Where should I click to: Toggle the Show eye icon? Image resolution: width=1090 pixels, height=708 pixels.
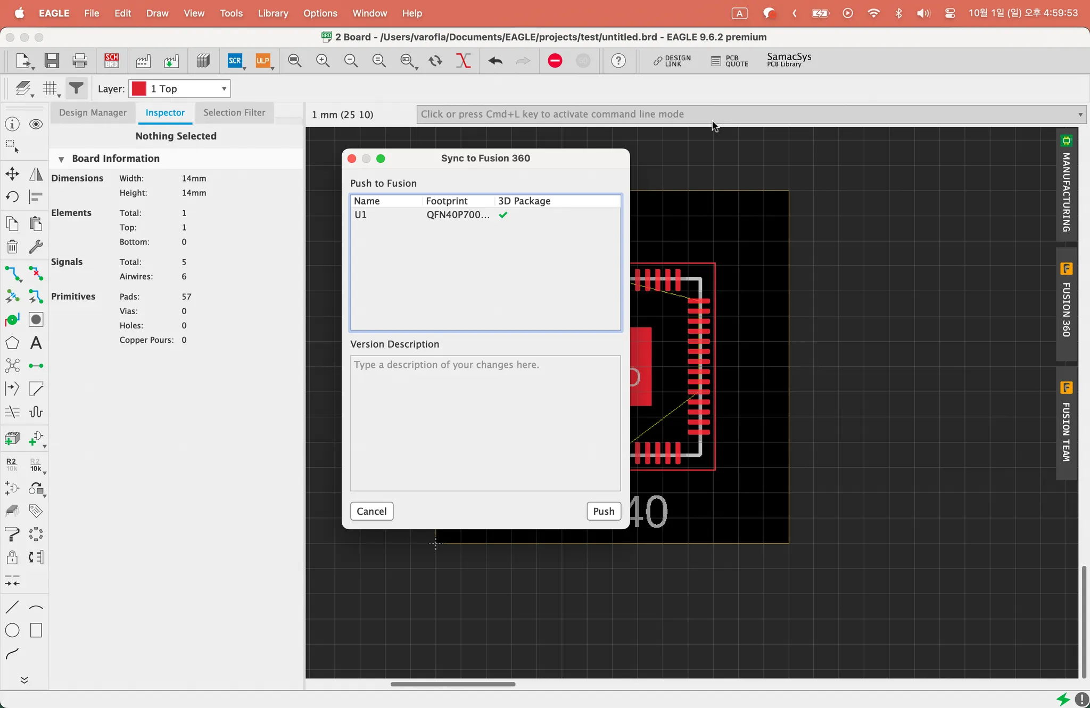[36, 124]
